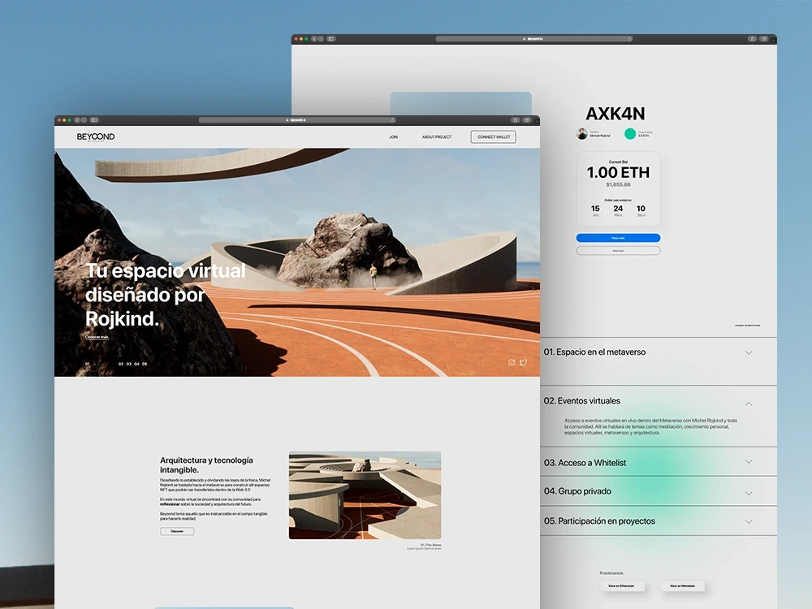Expand '01. Espacio en el metaverso' chevron

pos(749,352)
